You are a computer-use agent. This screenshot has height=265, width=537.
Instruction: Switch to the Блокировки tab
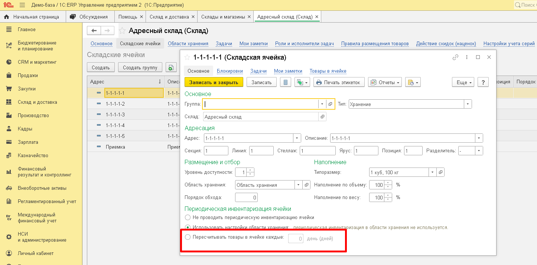pyautogui.click(x=230, y=71)
